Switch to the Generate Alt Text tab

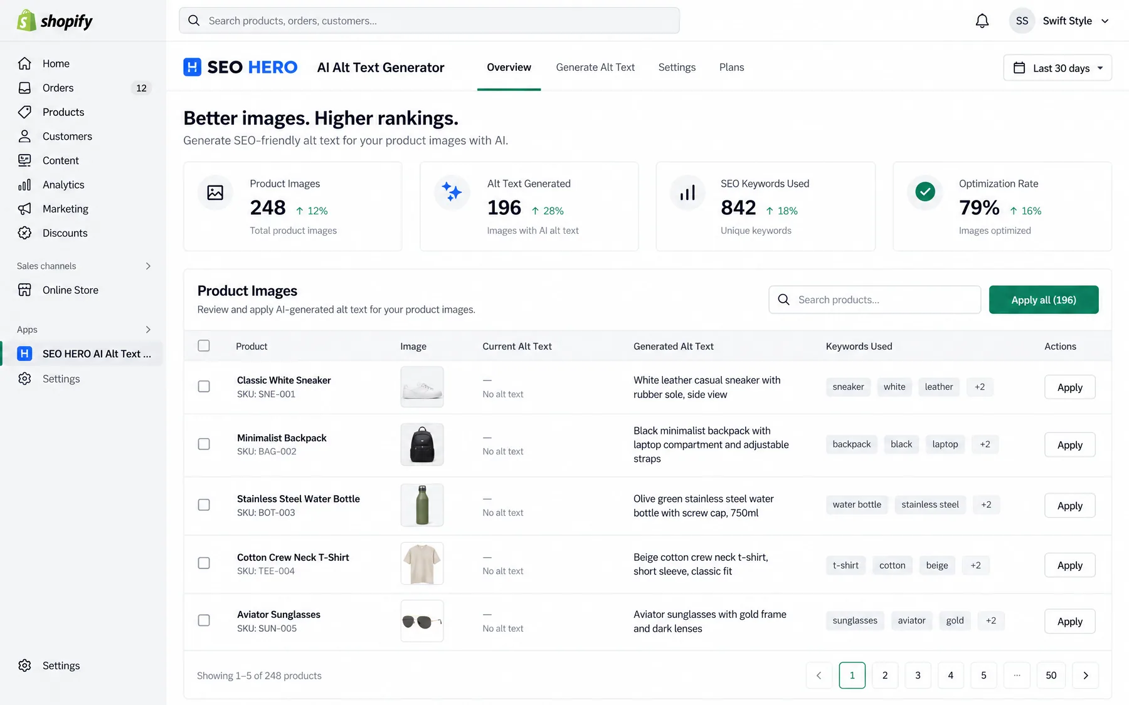tap(595, 67)
